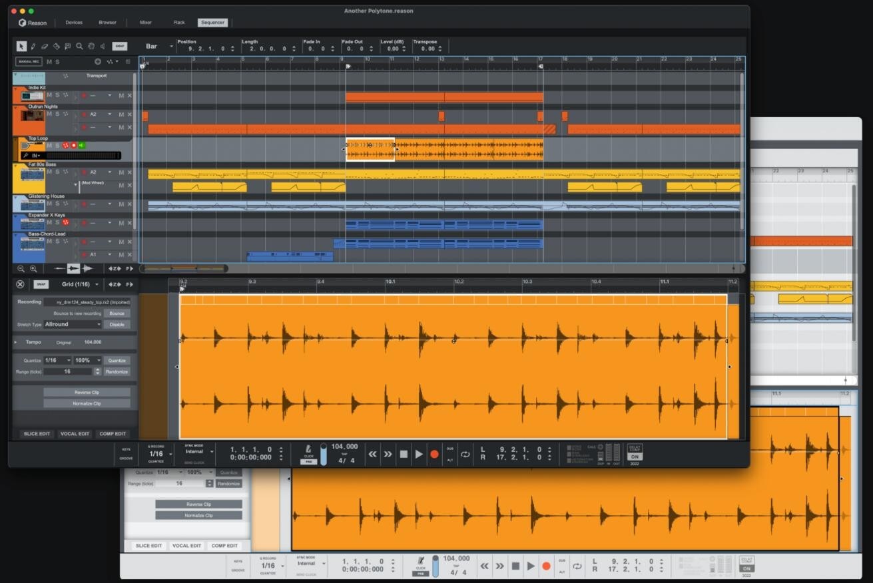Click Quantize button in front window editor
Viewport: 873px width, 583px height.
[117, 360]
